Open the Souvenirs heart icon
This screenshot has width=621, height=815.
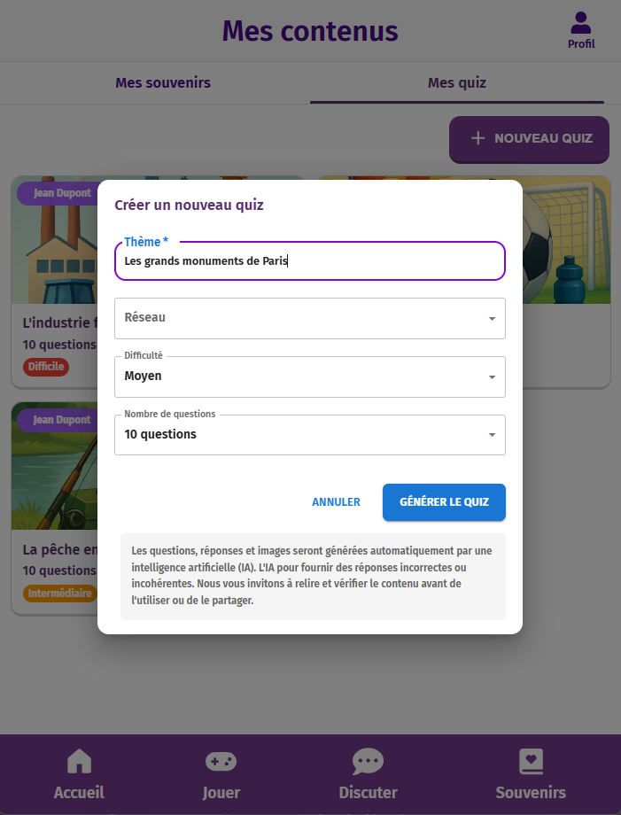point(530,761)
